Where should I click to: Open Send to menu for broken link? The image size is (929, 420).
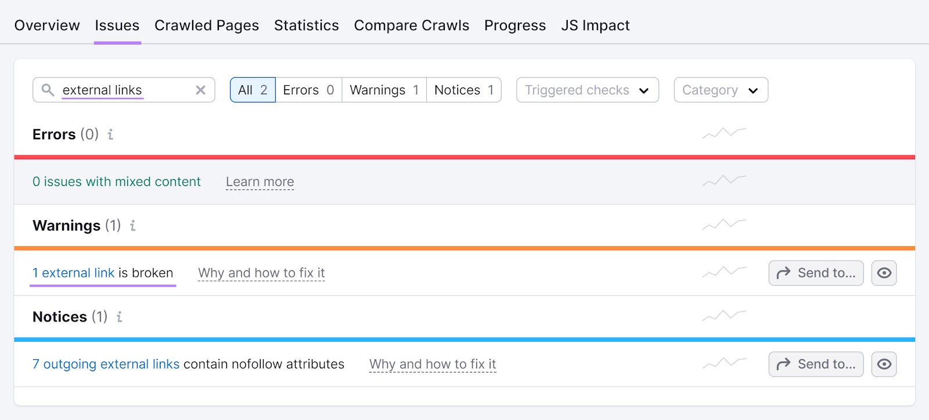(x=816, y=273)
